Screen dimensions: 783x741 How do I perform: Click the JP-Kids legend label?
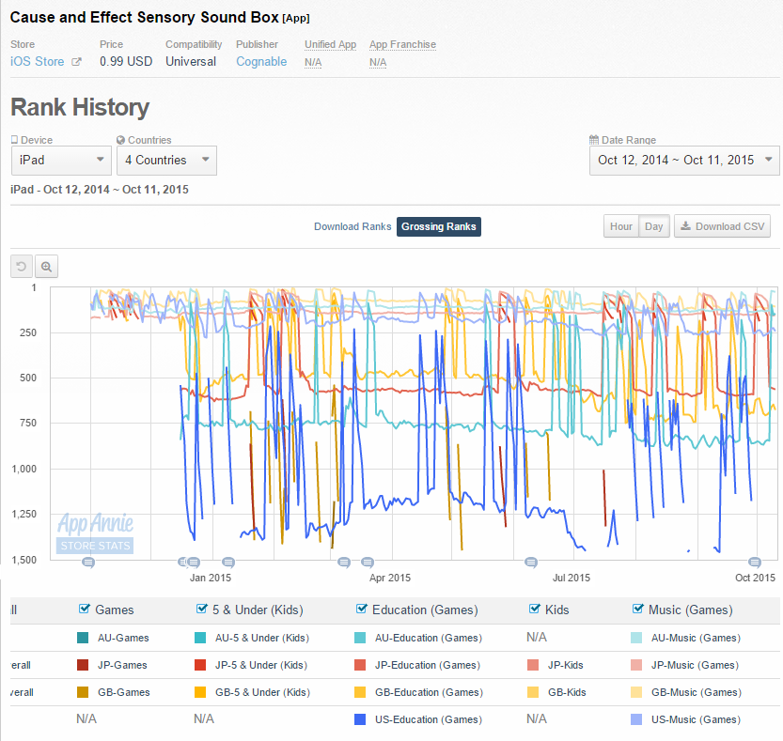[565, 665]
